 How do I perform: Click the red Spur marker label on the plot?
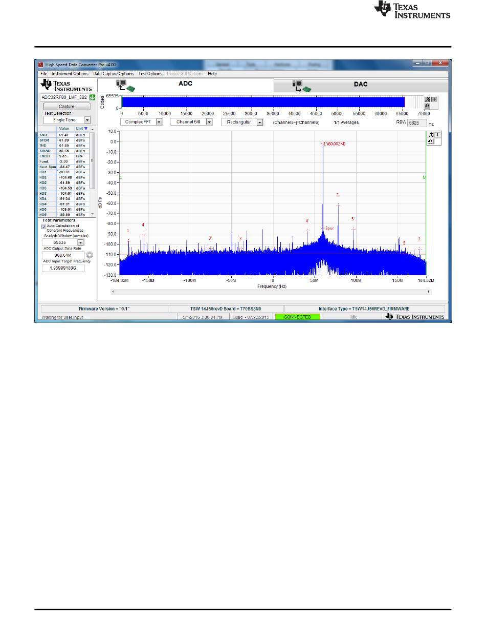(x=329, y=228)
